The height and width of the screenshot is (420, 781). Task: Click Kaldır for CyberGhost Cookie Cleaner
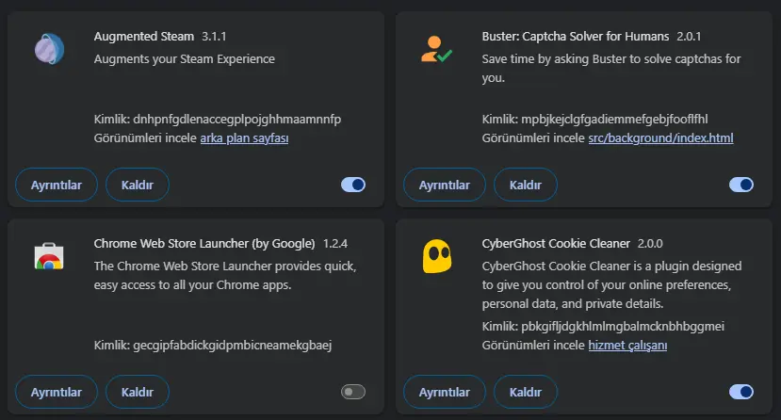tap(525, 392)
